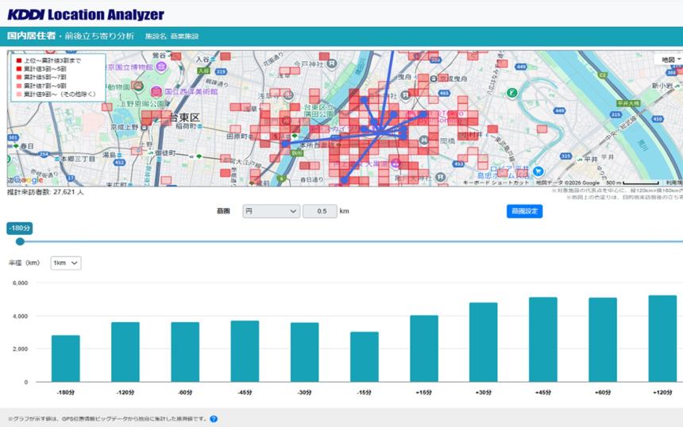Viewport: 683px width, 427px height.
Task: Click the blue help question mark icon
Action: pyautogui.click(x=214, y=419)
